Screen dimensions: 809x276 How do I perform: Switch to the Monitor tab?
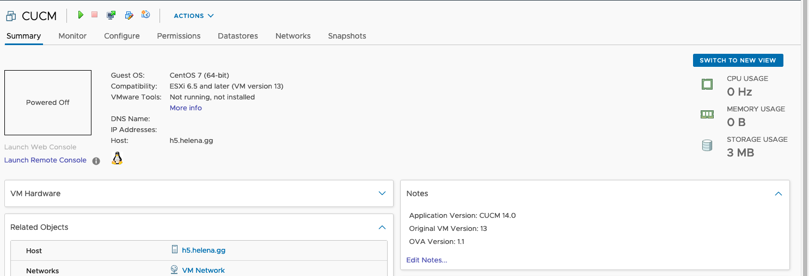tap(72, 36)
